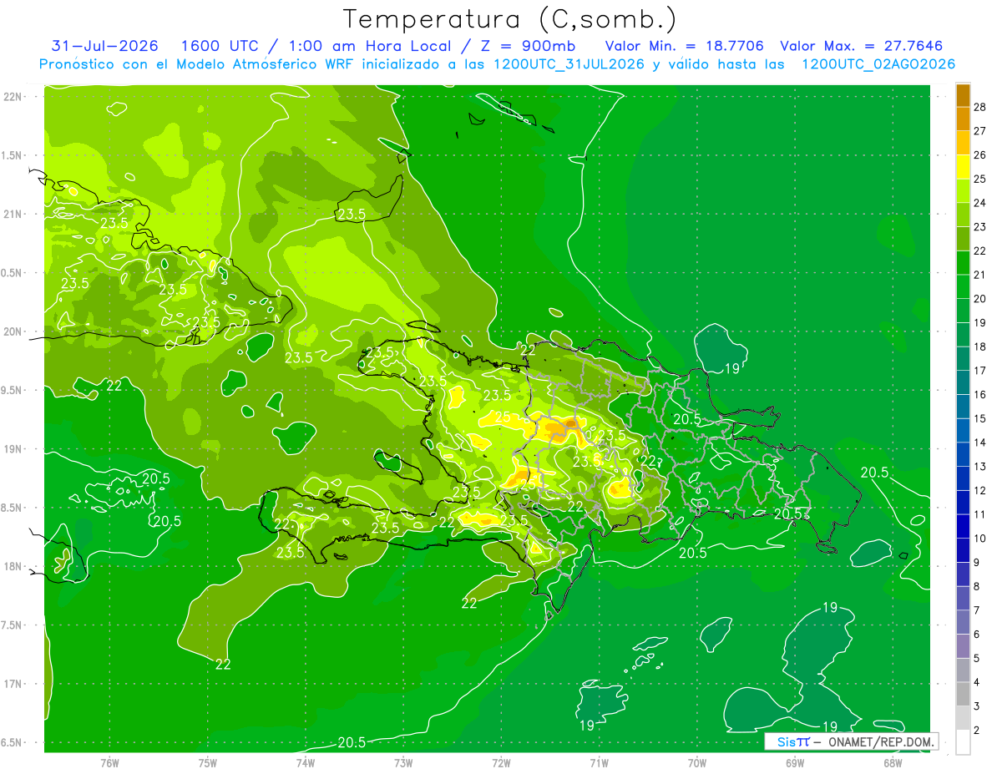Click the '73W' longitude axis label
The image size is (1002, 774).
(x=403, y=763)
